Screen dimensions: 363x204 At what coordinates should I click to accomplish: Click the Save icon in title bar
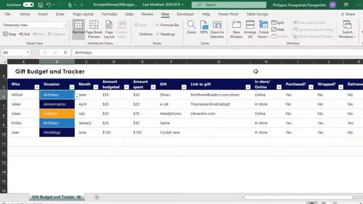point(40,5)
